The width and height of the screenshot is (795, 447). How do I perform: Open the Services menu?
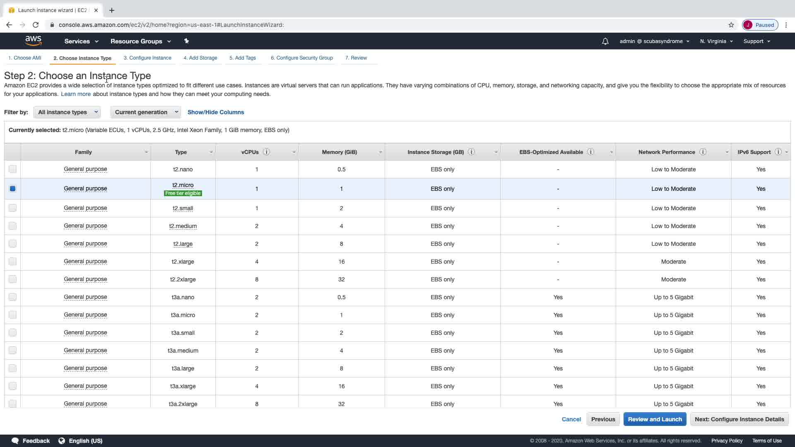coord(81,41)
